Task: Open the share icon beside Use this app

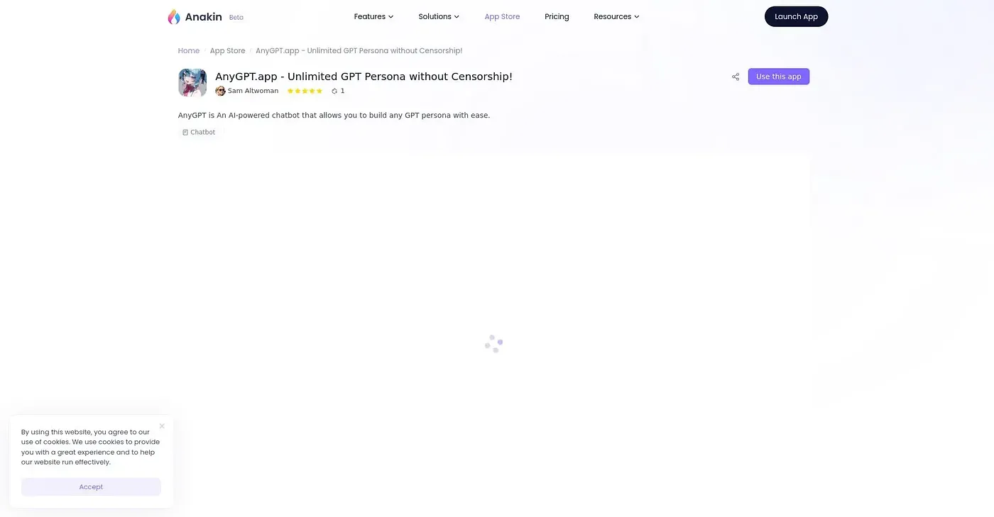Action: [736, 77]
